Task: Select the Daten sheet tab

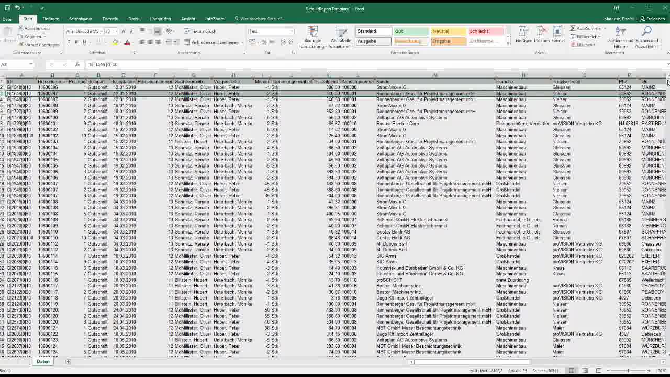Action: (43, 362)
